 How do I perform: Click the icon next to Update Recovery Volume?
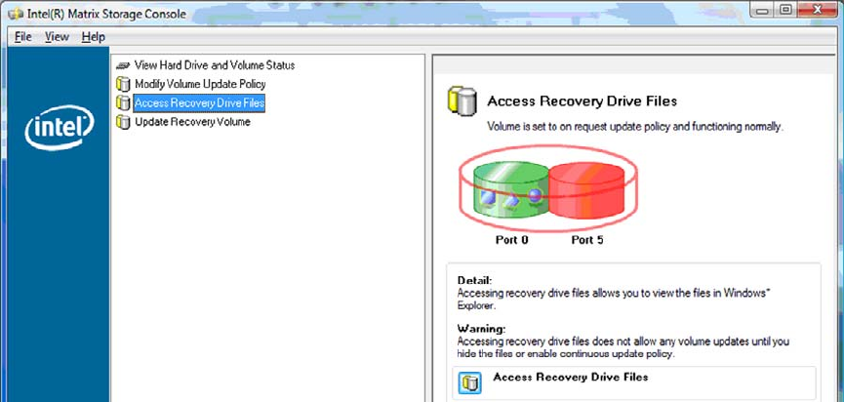(123, 122)
